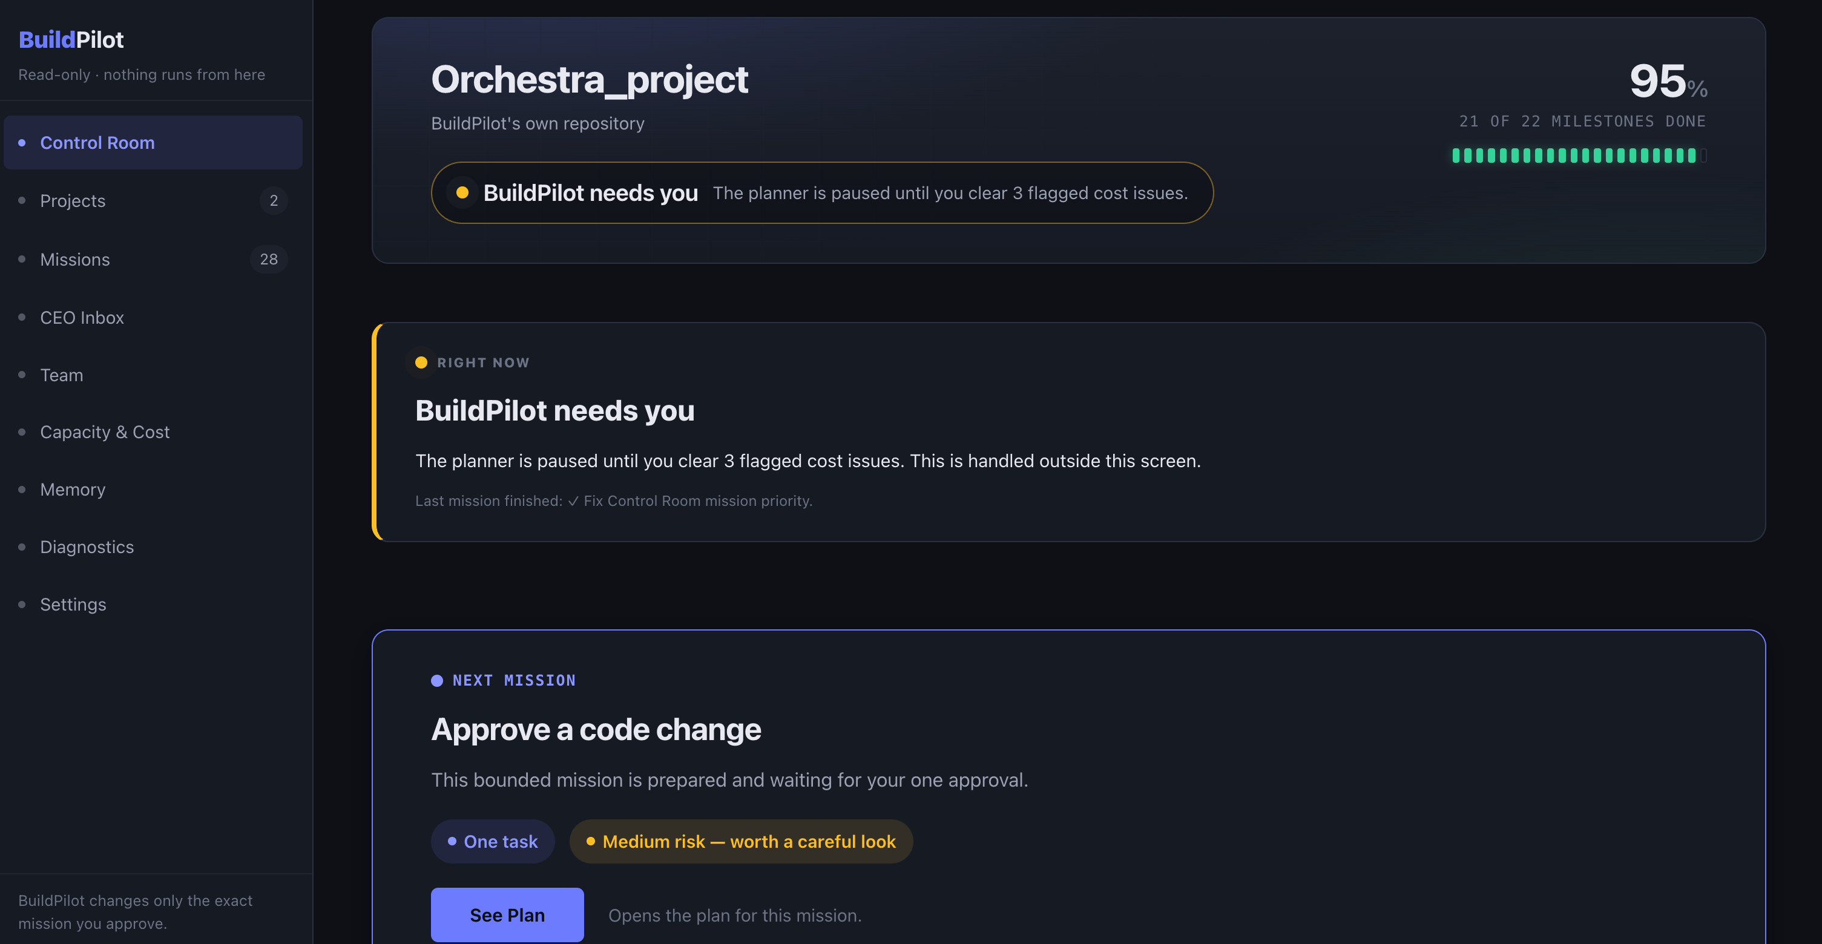This screenshot has width=1822, height=944.
Task: Go to Projects in the sidebar
Action: click(x=153, y=201)
